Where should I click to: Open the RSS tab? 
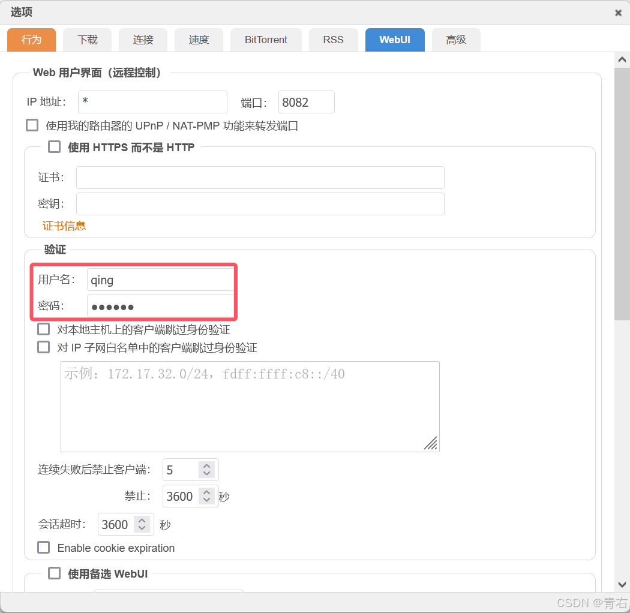click(x=334, y=40)
